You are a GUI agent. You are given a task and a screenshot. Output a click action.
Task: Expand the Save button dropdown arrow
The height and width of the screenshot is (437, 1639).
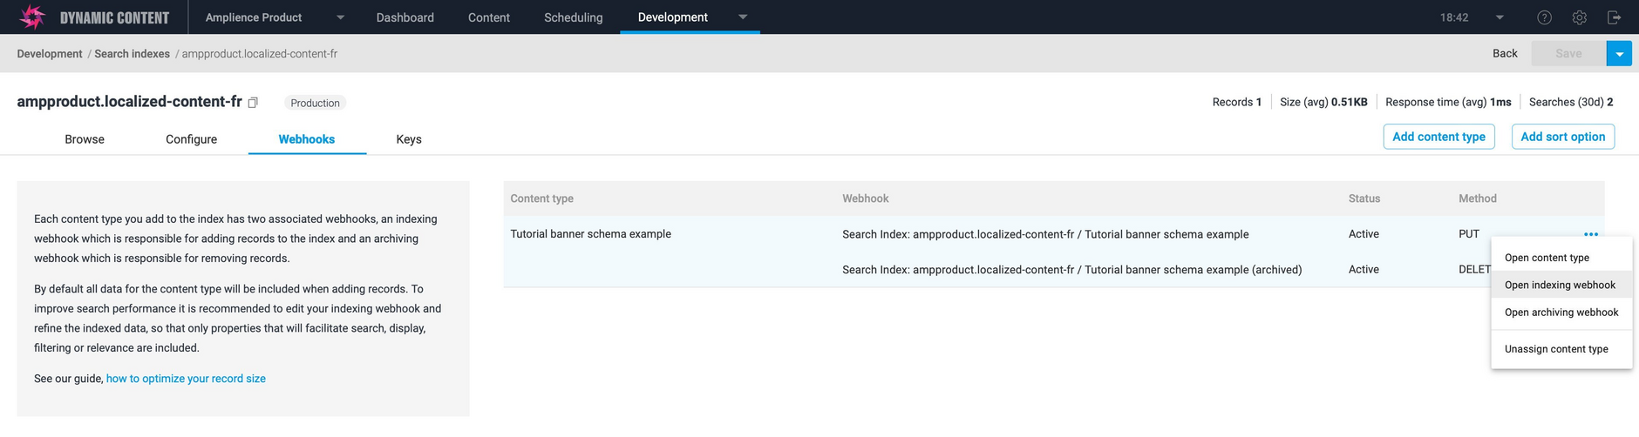[x=1619, y=54]
